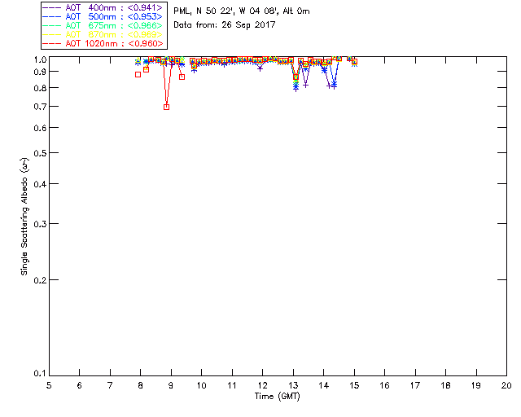The image size is (521, 417).
Task: Click the y-axis tick label 0.3
Action: pyautogui.click(x=40, y=224)
